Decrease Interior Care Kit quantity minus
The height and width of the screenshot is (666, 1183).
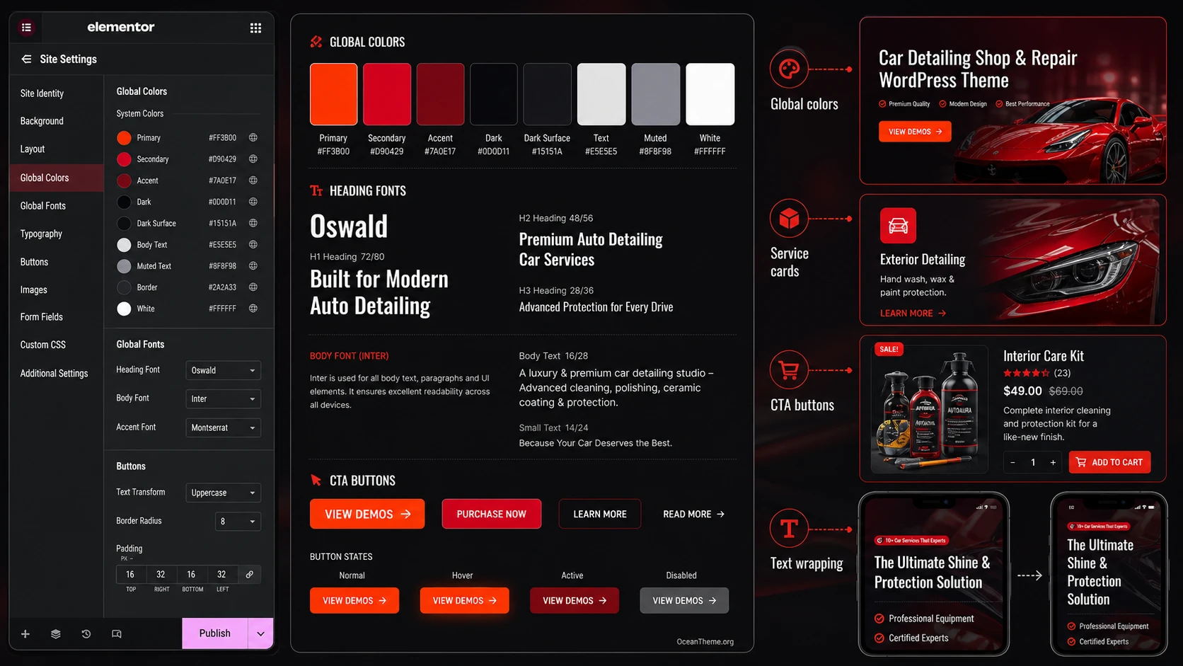(x=1012, y=462)
